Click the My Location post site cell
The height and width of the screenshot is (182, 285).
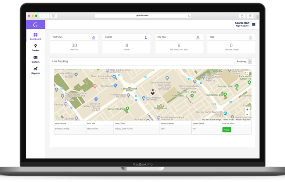click(x=92, y=129)
